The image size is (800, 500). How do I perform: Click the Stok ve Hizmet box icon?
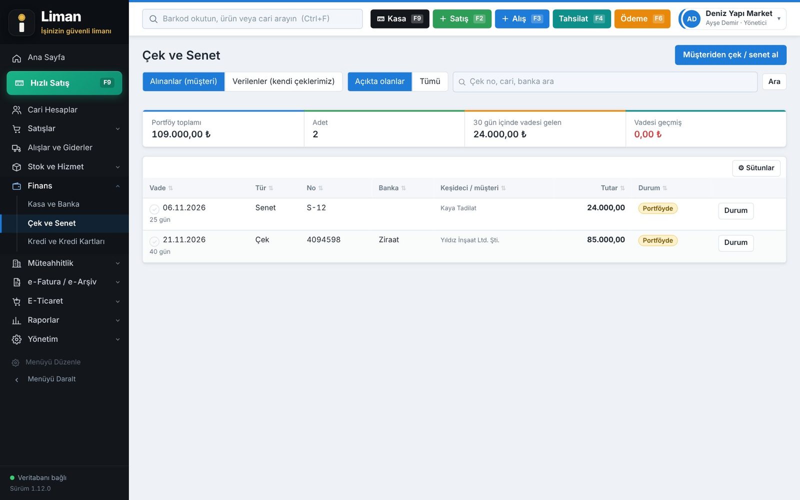pyautogui.click(x=16, y=167)
